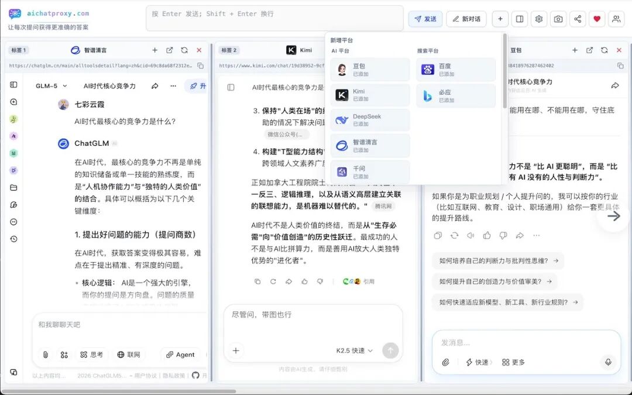Add new tab in 智谱清言 panel header
This screenshot has height=395, width=632.
pos(154,50)
